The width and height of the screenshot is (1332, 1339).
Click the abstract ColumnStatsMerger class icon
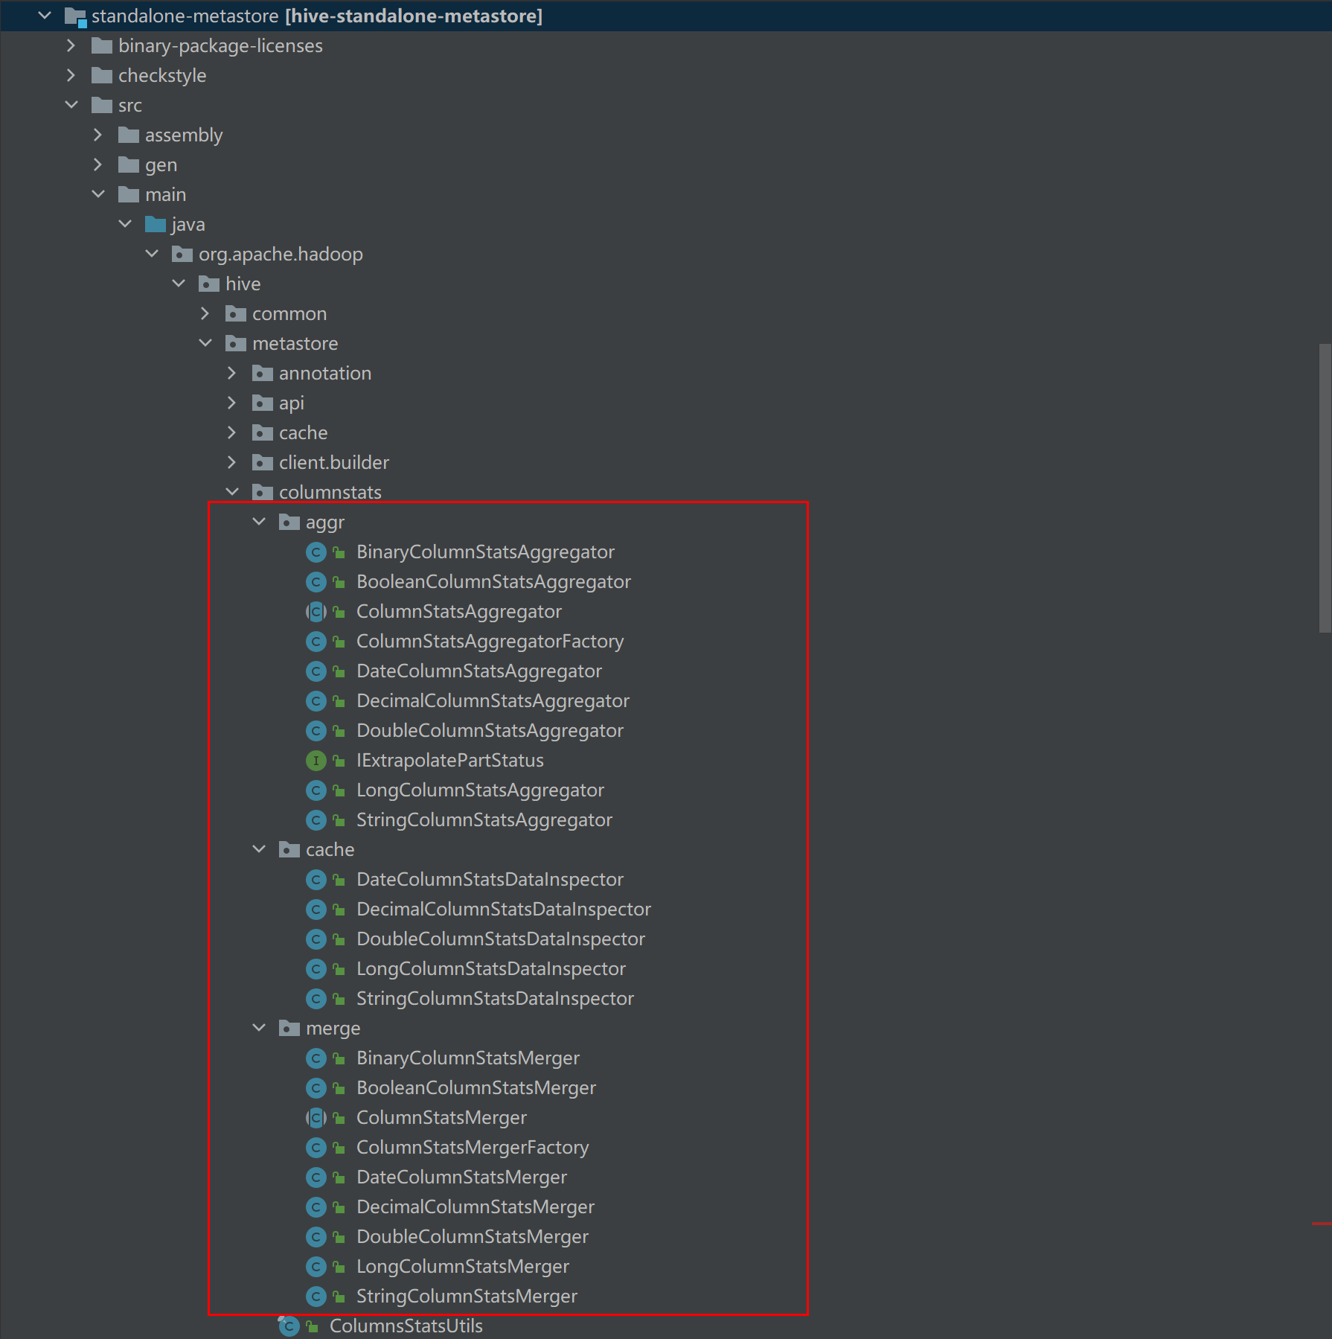[x=316, y=1118]
